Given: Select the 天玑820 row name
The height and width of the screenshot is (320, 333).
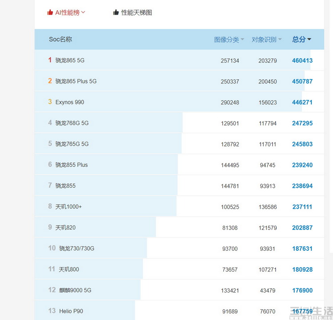Looking at the screenshot, I should pos(65,228).
